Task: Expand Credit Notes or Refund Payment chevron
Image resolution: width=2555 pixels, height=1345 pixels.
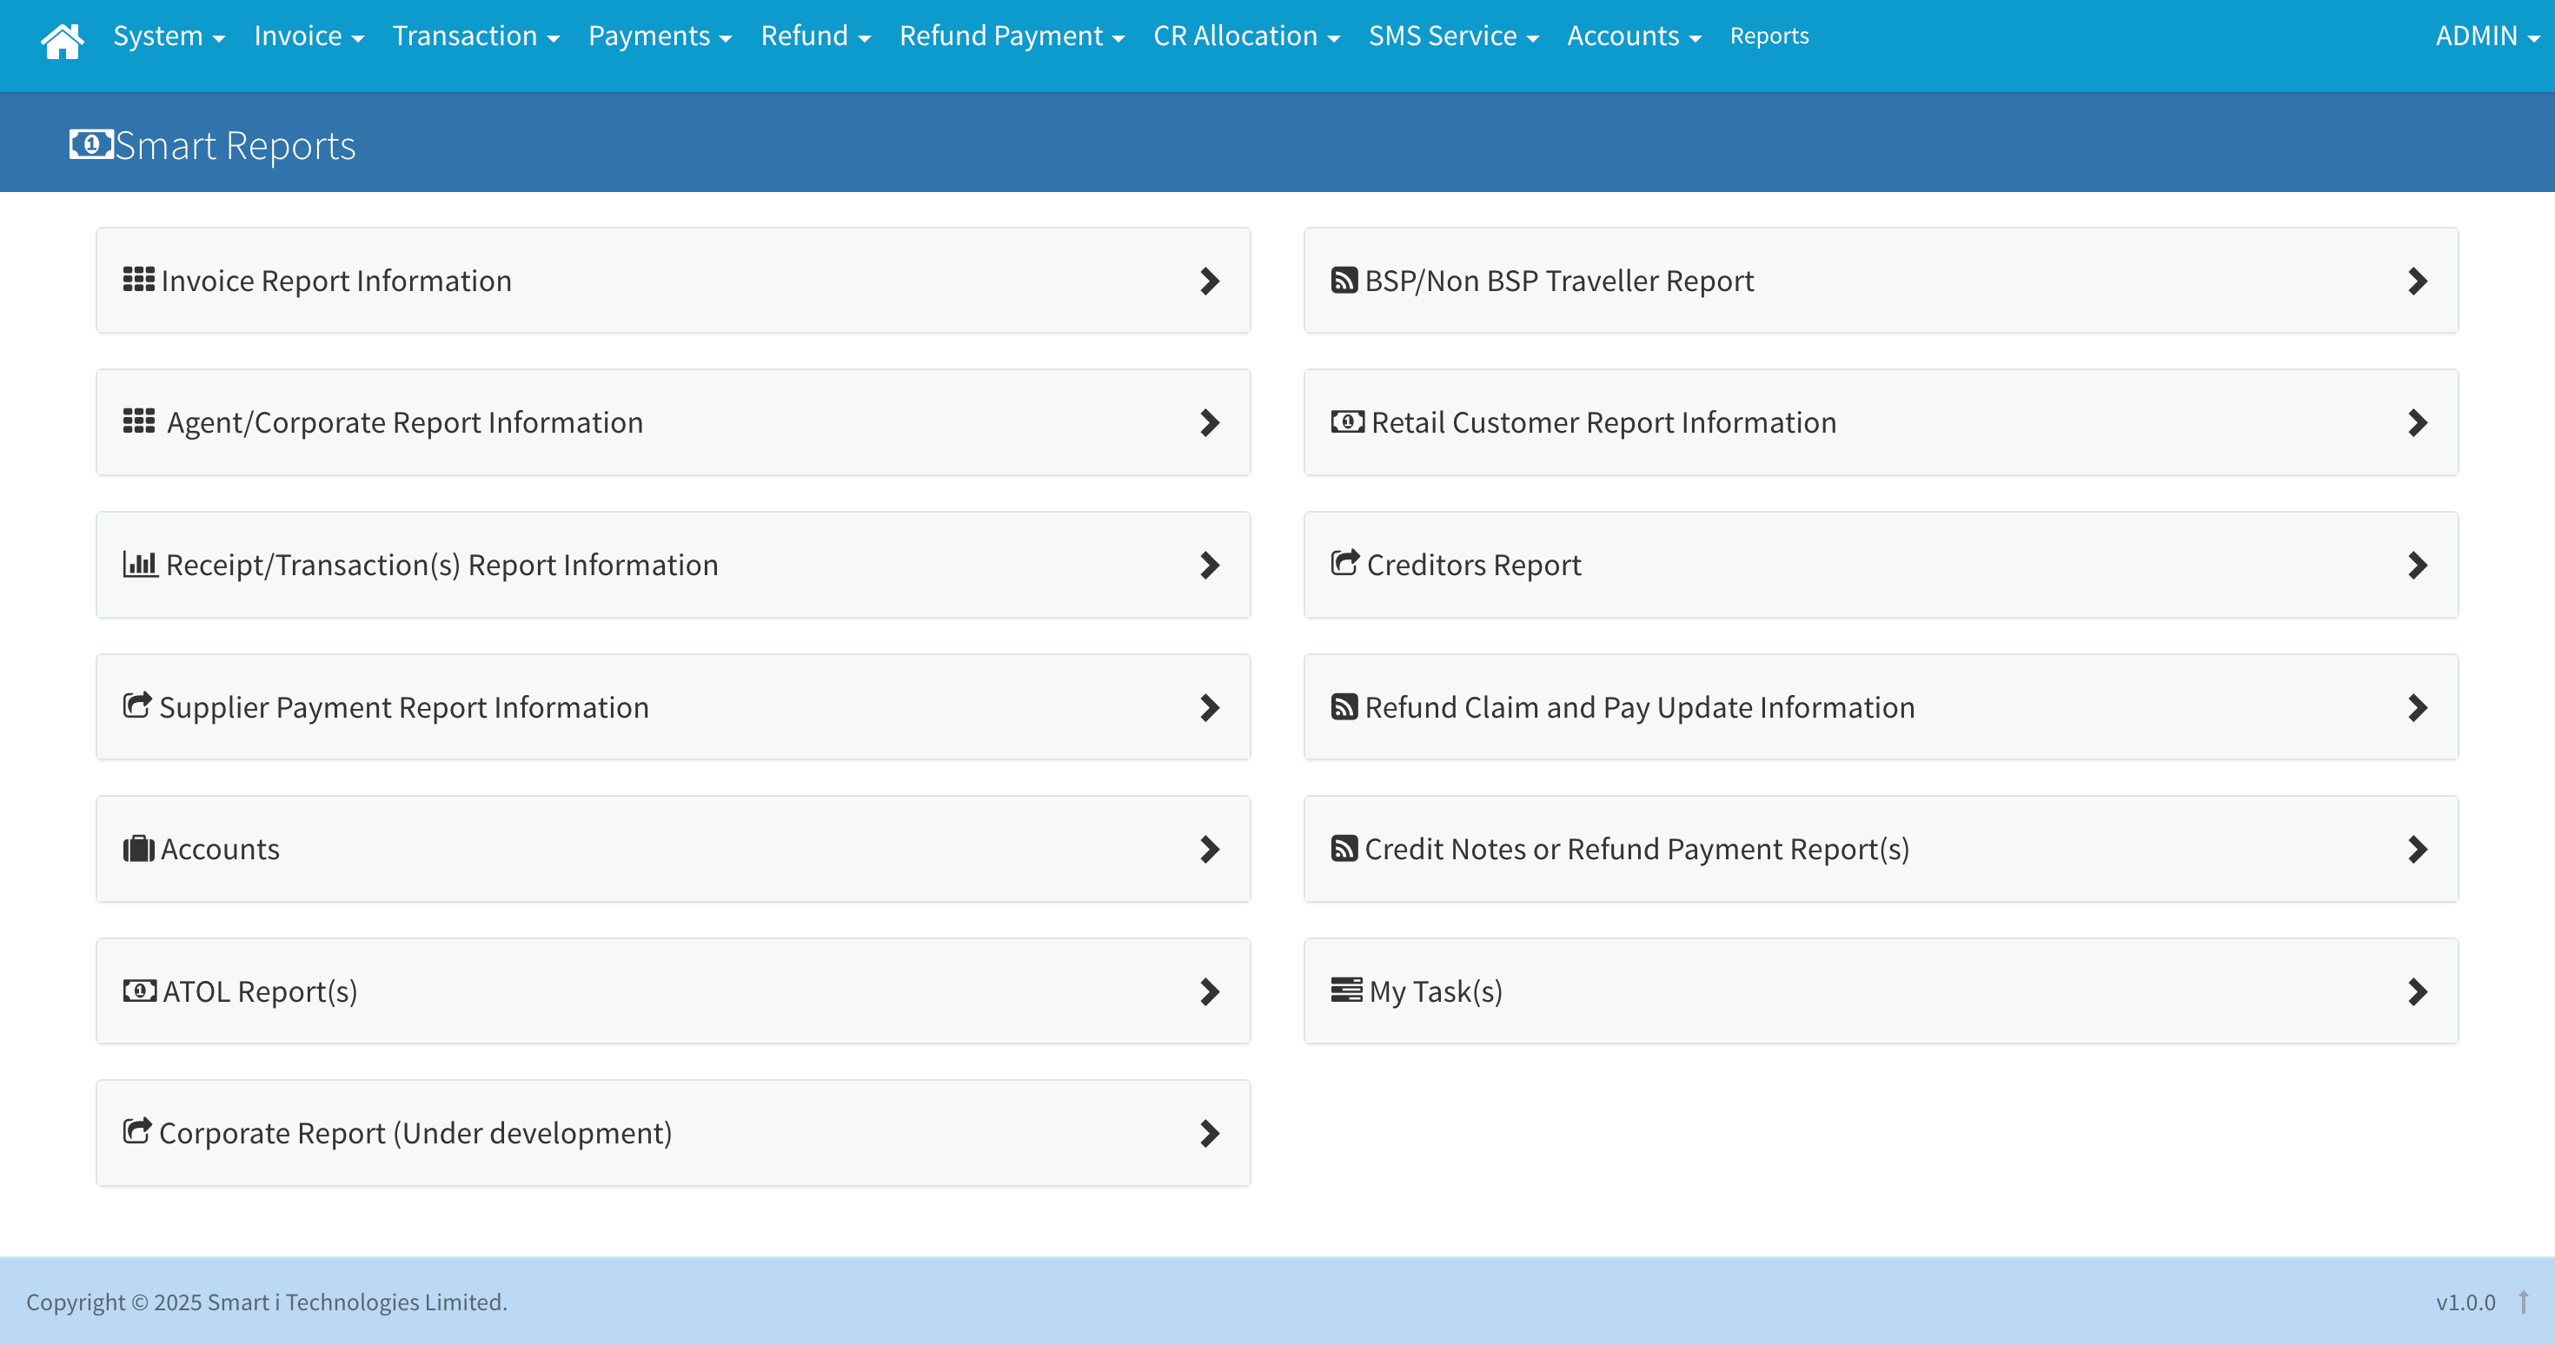Action: coord(2417,849)
